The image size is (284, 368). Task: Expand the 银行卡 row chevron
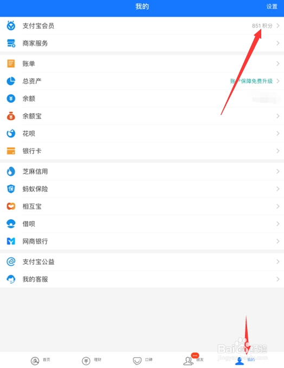(278, 150)
